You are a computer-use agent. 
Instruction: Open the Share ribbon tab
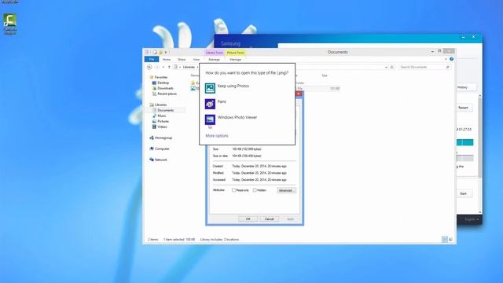182,60
